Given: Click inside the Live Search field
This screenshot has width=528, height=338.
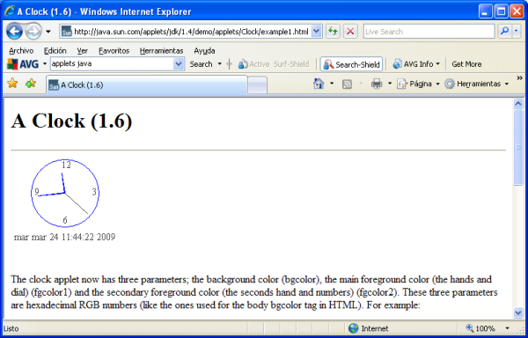Looking at the screenshot, I should point(429,32).
